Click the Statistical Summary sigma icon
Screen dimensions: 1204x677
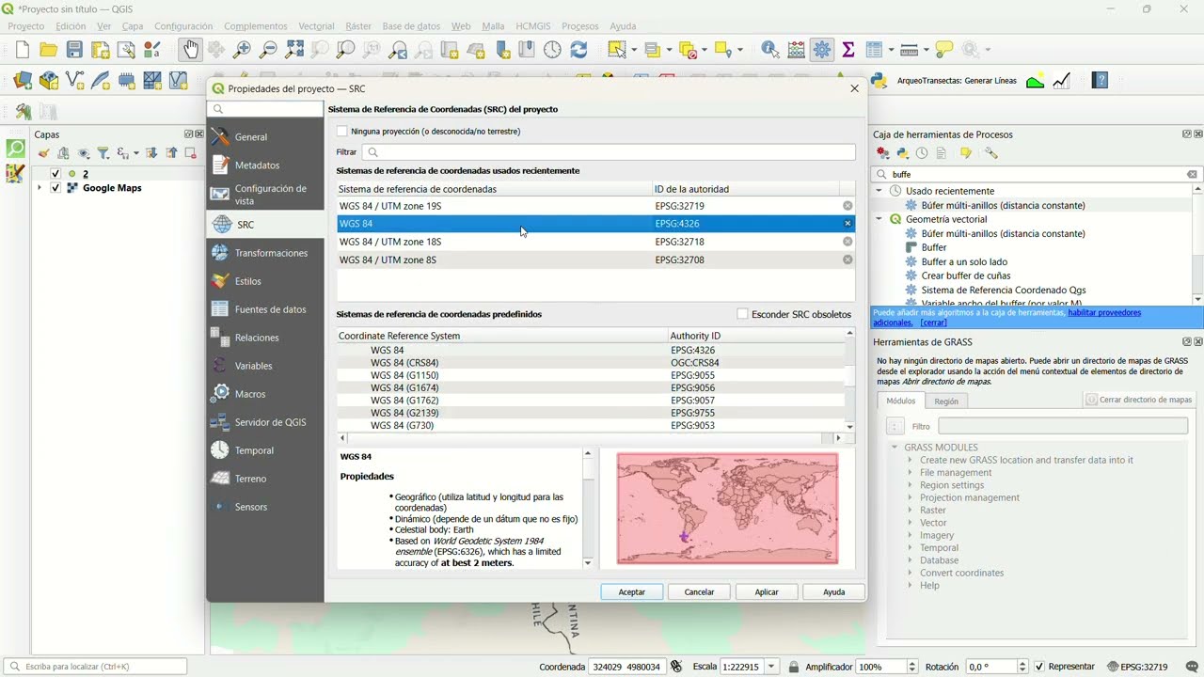coord(848,50)
